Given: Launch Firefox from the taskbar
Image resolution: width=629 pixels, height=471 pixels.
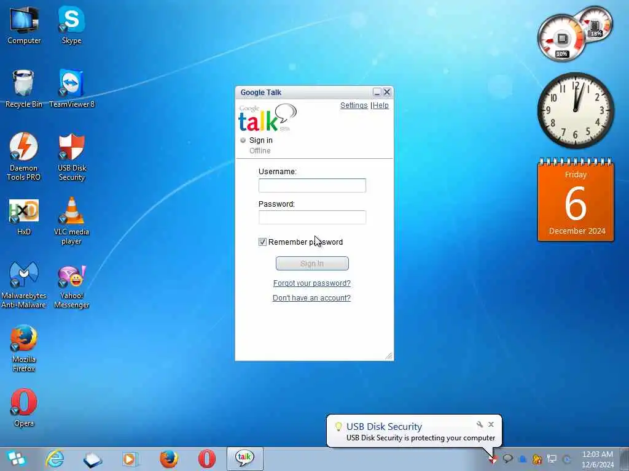Looking at the screenshot, I should coord(169,459).
